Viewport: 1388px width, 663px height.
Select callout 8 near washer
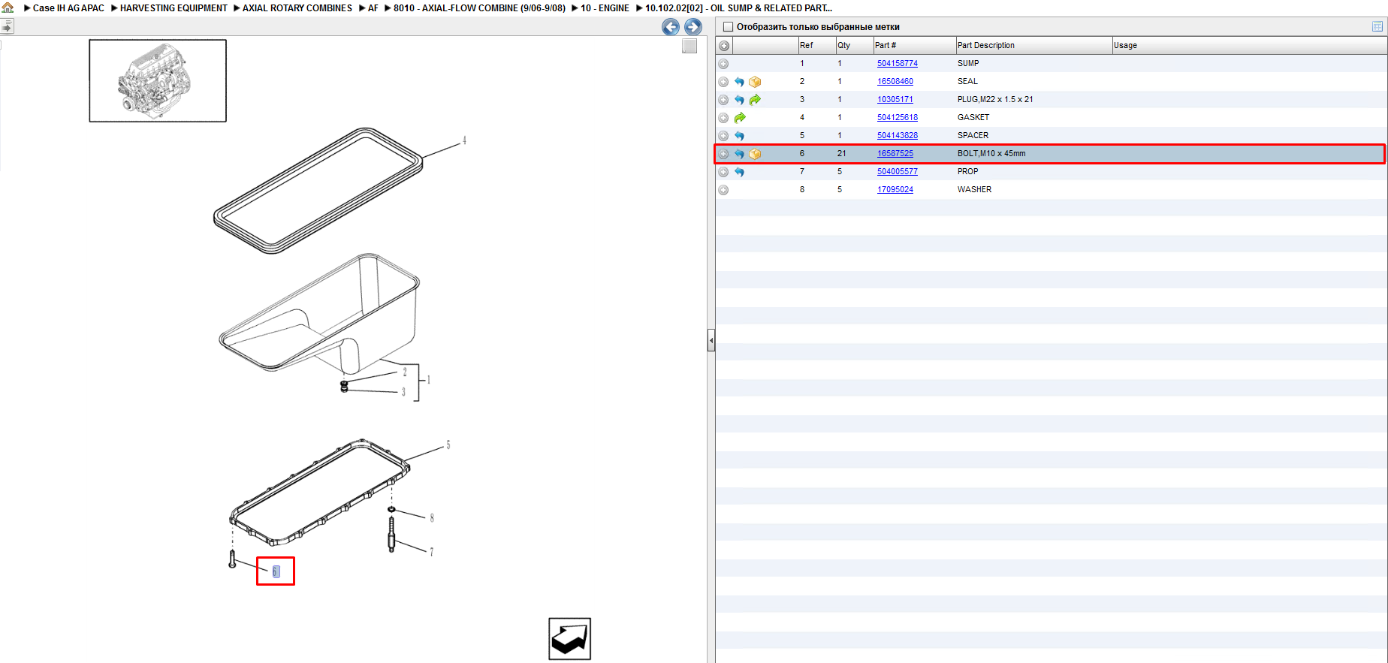click(432, 518)
